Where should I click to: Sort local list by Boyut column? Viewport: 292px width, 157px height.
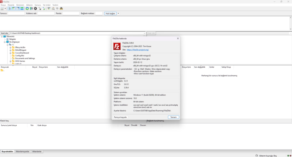tap(32, 67)
